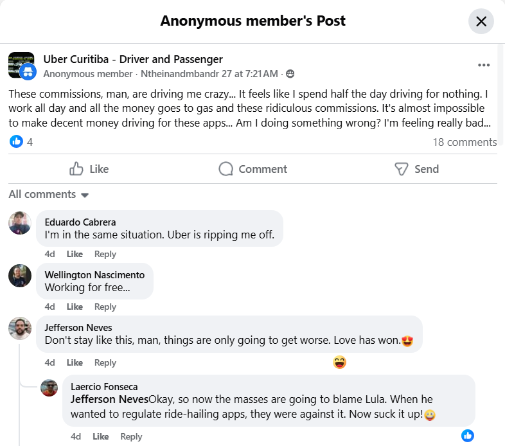
Task: Open the 18 comments link
Action: click(x=465, y=142)
